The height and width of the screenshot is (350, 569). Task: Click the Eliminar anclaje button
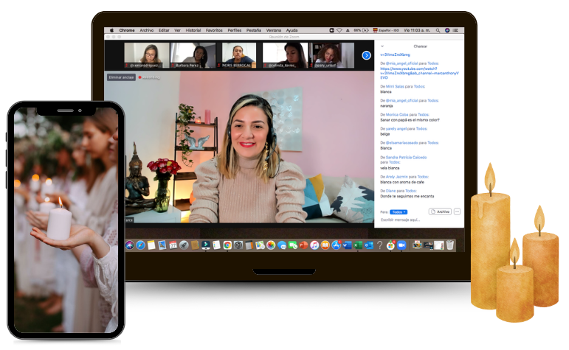pos(121,77)
